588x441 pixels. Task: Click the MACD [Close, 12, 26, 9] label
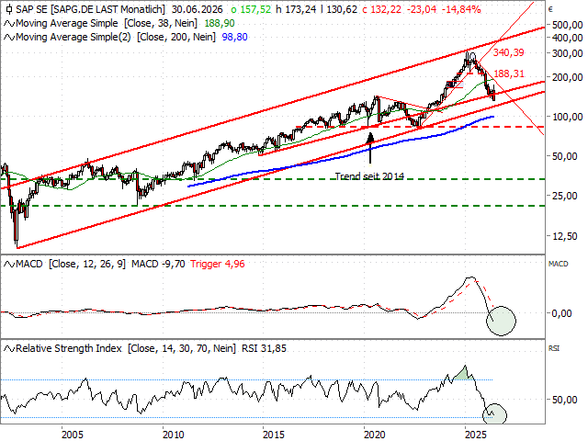[71, 265]
